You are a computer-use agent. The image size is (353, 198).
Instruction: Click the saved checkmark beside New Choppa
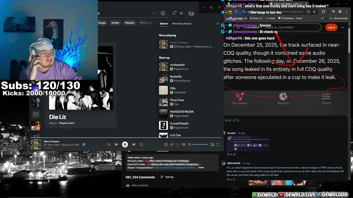point(84,144)
